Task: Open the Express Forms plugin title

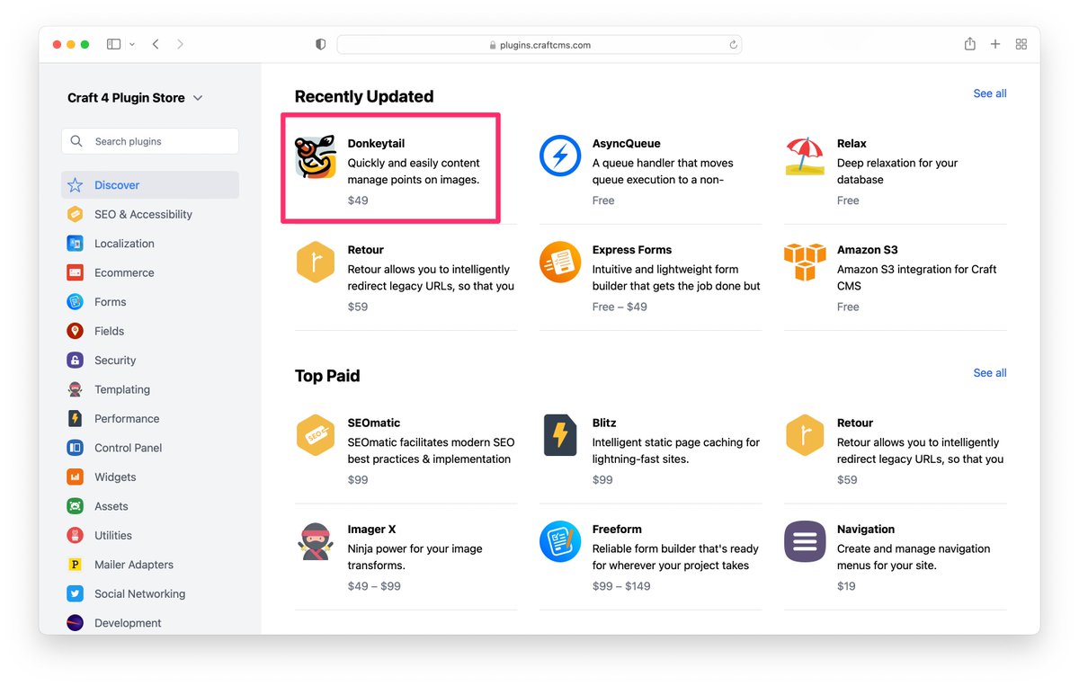Action: (632, 250)
